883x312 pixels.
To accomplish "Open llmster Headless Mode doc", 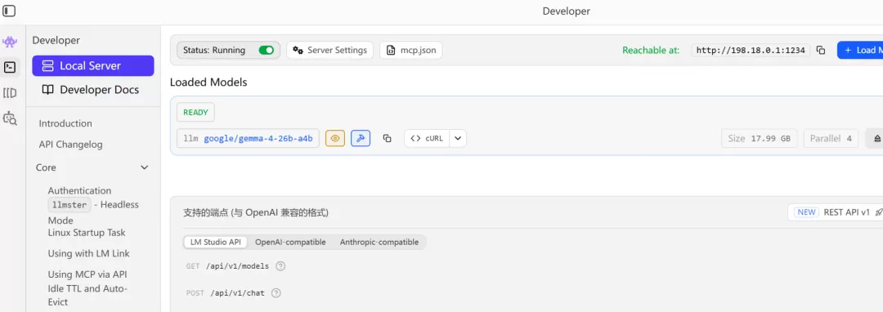I will (x=93, y=212).
